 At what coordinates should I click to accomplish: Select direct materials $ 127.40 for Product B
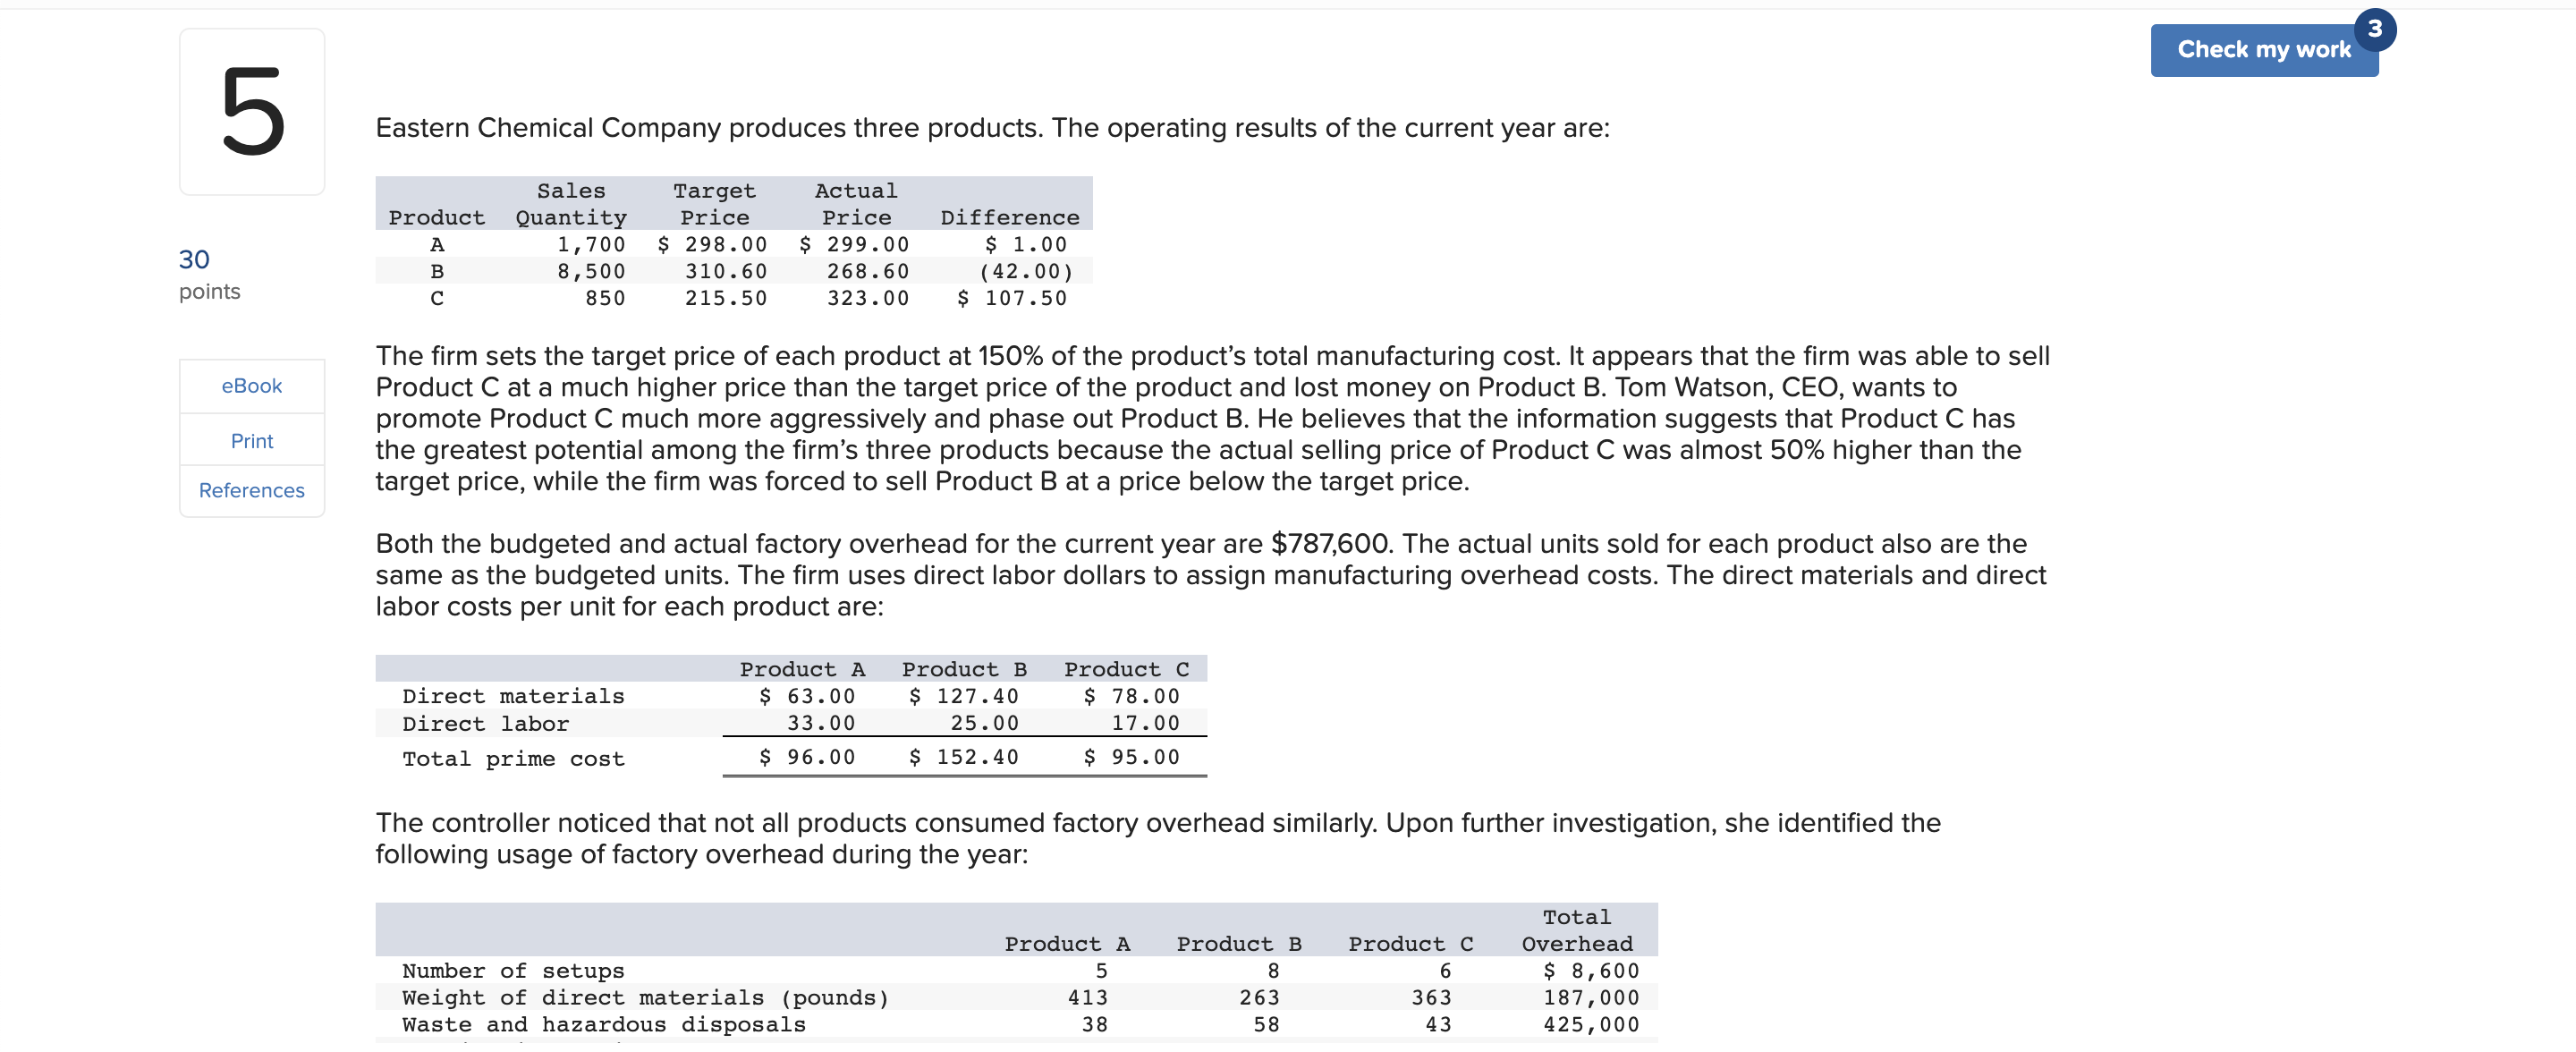(x=963, y=697)
